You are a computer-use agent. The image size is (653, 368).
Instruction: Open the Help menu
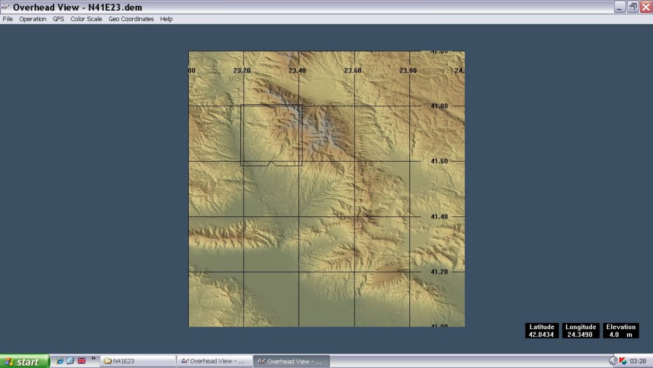166,19
